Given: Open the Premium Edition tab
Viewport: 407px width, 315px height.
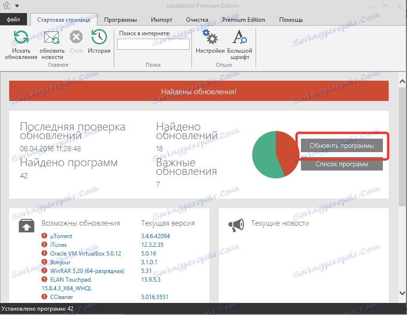Looking at the screenshot, I should click(x=244, y=20).
